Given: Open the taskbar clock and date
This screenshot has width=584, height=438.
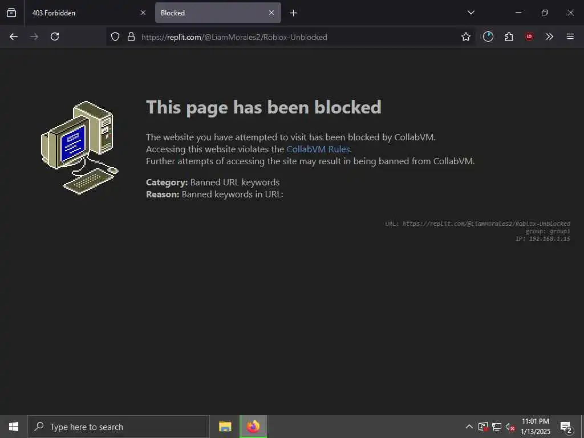Looking at the screenshot, I should click(535, 427).
